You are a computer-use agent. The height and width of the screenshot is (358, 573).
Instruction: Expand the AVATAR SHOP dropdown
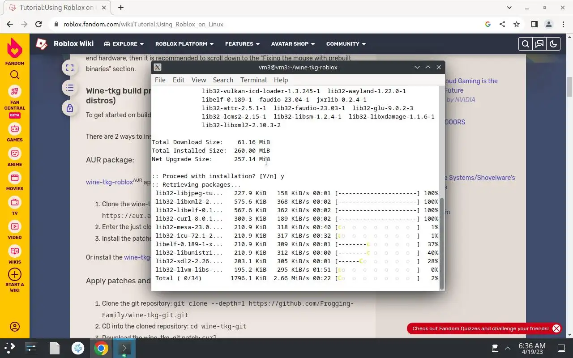[x=293, y=44]
